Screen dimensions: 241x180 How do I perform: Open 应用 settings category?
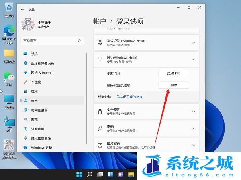(x=52, y=91)
